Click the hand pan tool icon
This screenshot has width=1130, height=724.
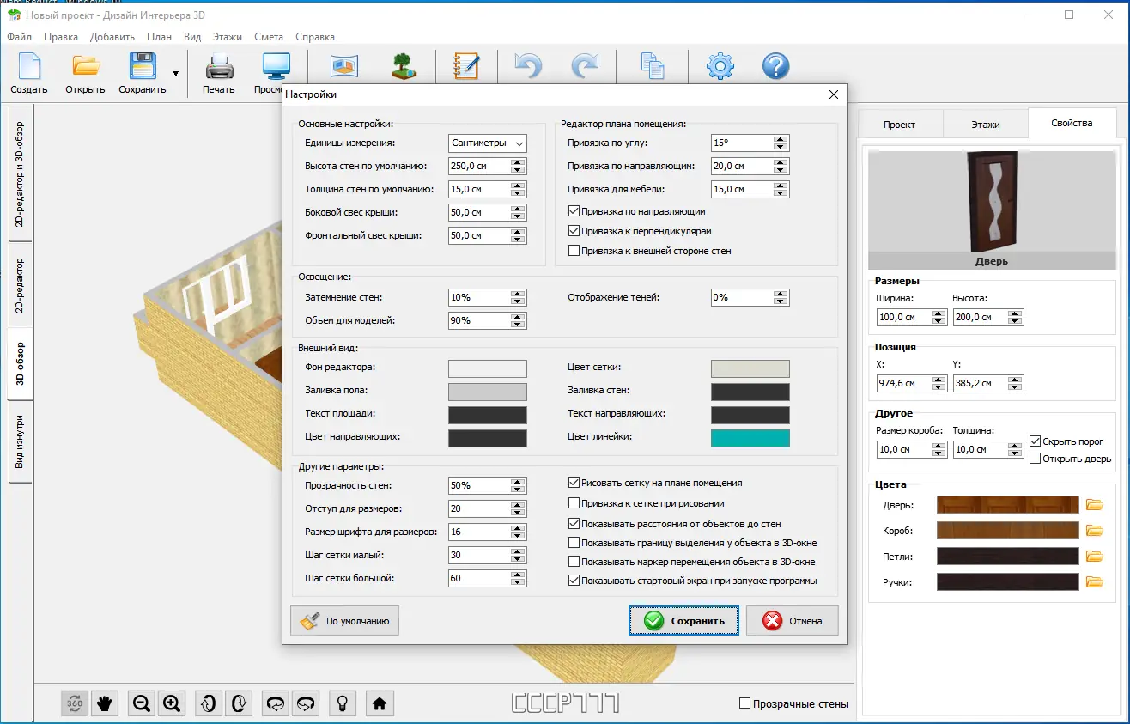coord(105,703)
